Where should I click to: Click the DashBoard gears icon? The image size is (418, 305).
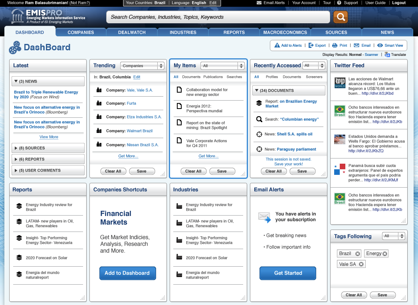click(x=15, y=48)
